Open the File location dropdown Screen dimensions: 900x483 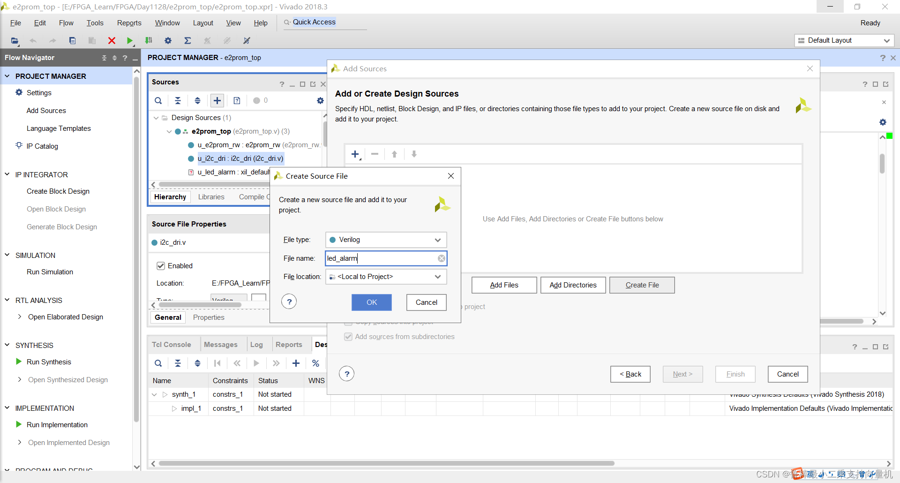click(386, 277)
